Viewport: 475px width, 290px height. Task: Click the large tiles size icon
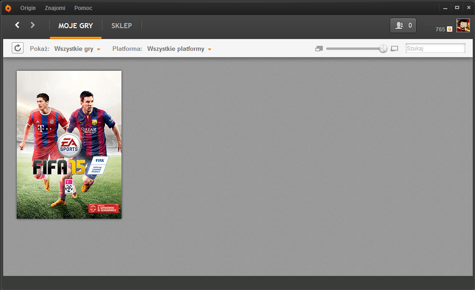coord(394,49)
